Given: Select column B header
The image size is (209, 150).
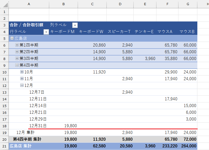Looking at the screenshot, I should pos(63,4).
